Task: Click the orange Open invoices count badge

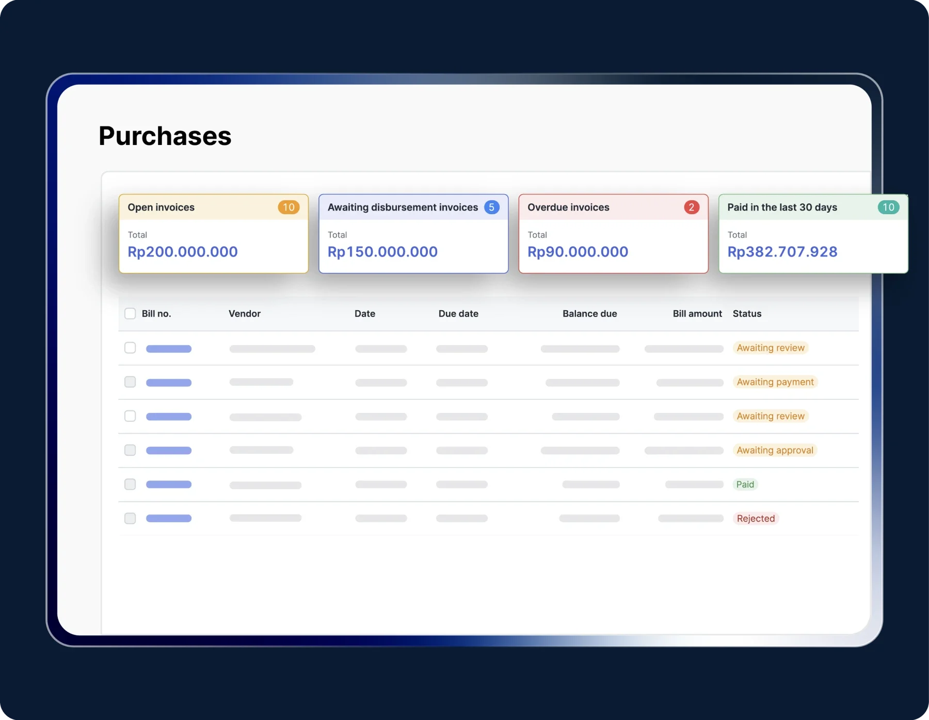Action: point(289,207)
